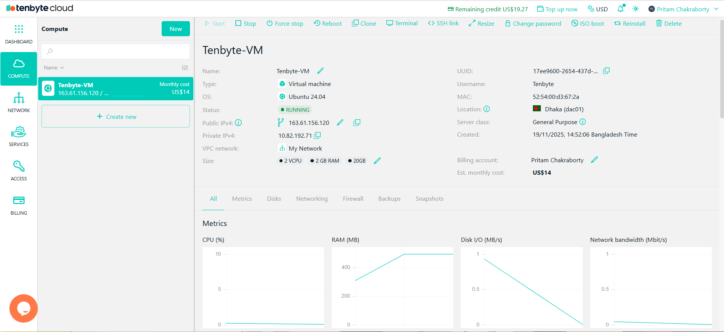Click MAC address 52:54:00:d3:67:2a
Image resolution: width=724 pixels, height=332 pixels.
pos(556,97)
